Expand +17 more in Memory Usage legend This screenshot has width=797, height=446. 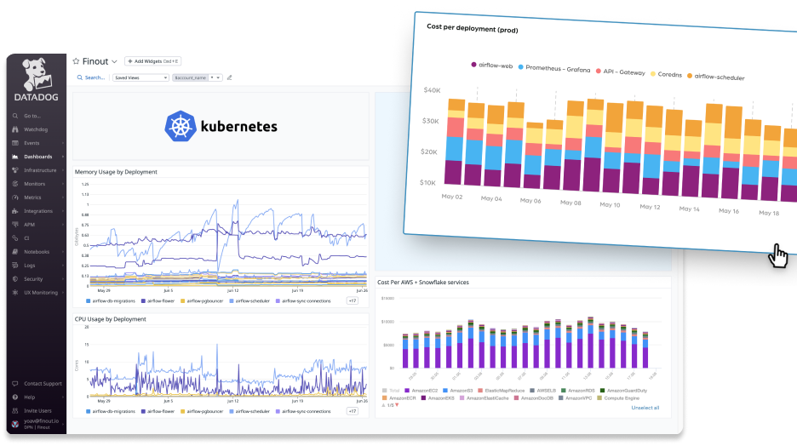point(353,300)
